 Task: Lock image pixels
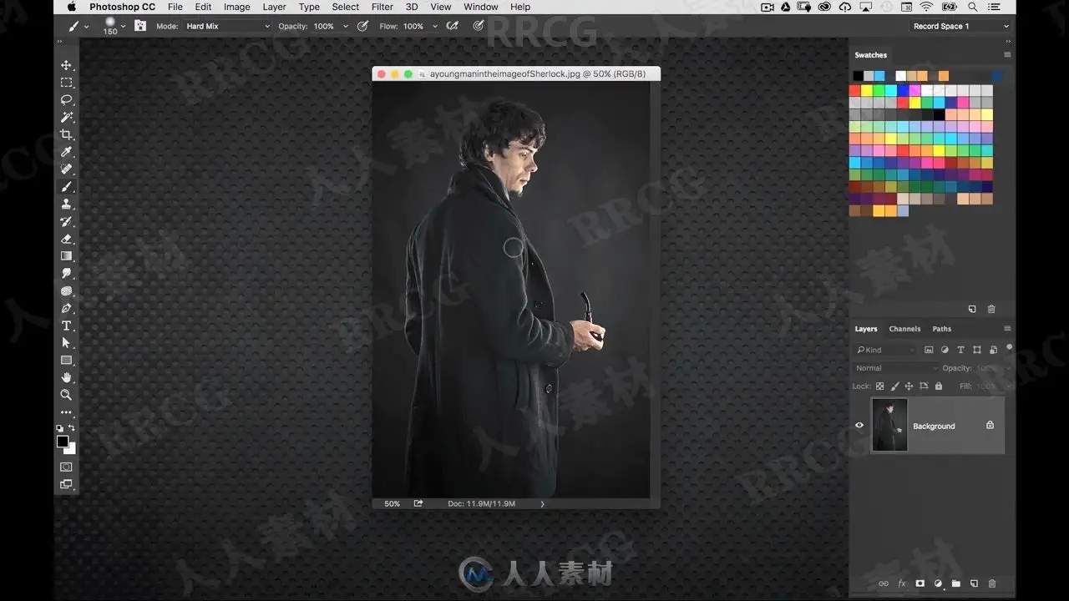click(894, 386)
